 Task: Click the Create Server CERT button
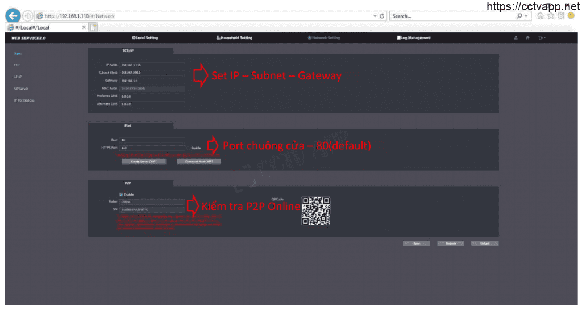tap(144, 162)
